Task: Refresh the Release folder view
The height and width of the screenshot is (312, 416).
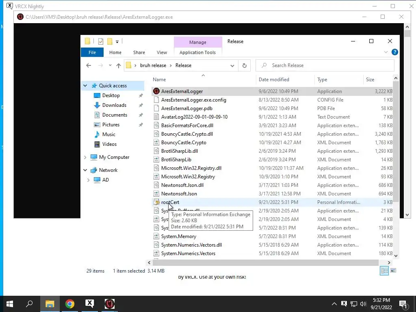Action: click(244, 65)
